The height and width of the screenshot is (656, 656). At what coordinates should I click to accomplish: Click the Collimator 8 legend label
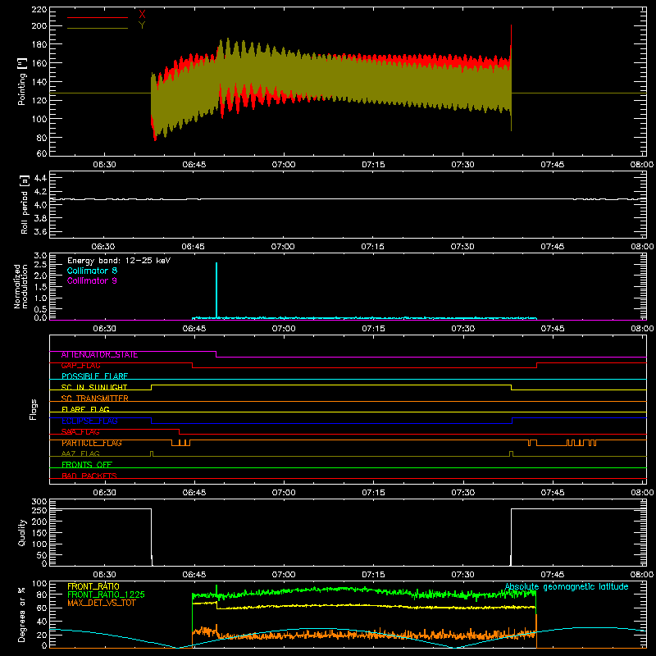92,271
